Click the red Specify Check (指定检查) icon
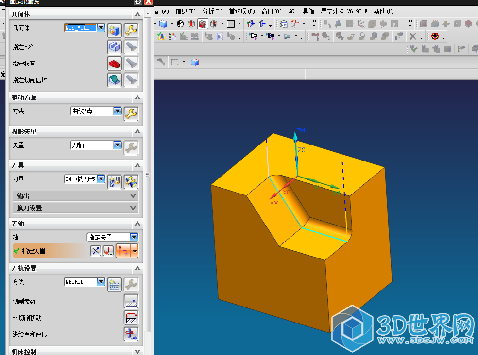 click(x=114, y=64)
